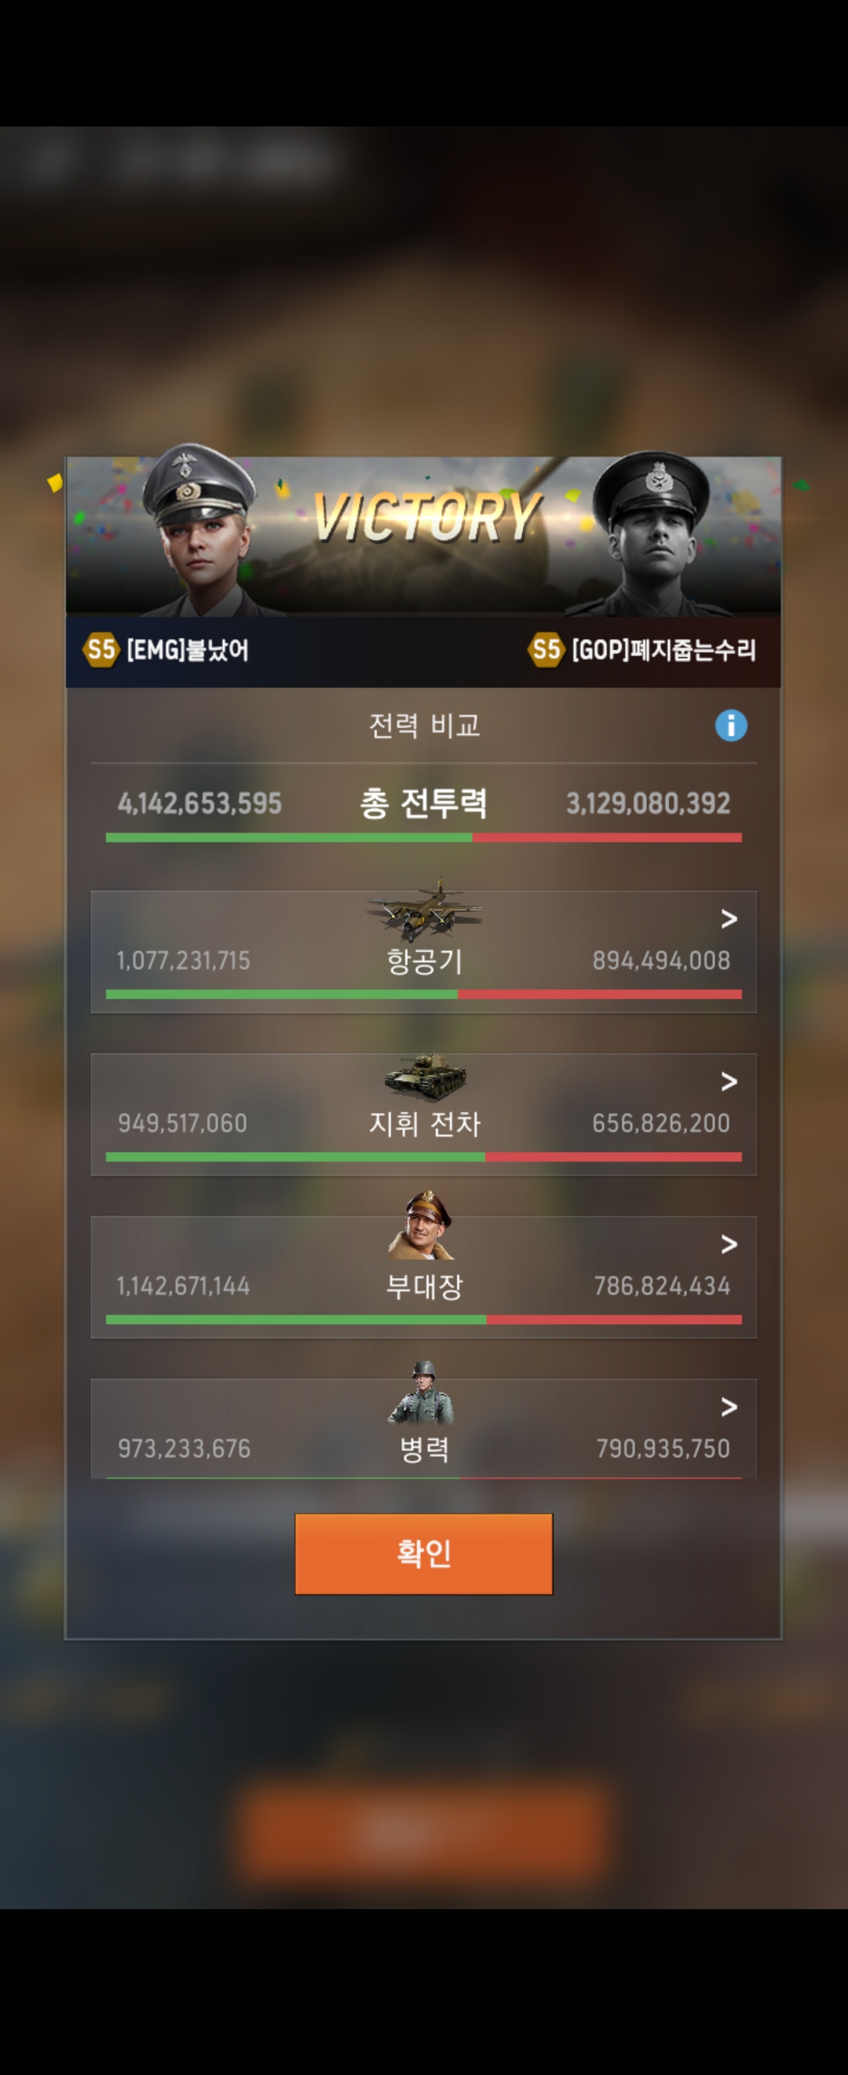Open opponent name [GOP]폐지줍는수리
The width and height of the screenshot is (848, 2075).
tap(663, 649)
